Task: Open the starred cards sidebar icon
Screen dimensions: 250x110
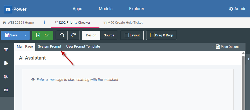Action: [x=6, y=76]
